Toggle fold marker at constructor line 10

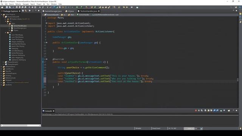[47, 43]
